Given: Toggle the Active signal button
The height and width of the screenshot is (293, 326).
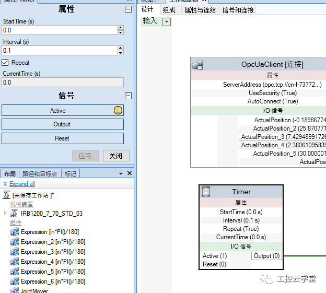Looking at the screenshot, I should 63,110.
